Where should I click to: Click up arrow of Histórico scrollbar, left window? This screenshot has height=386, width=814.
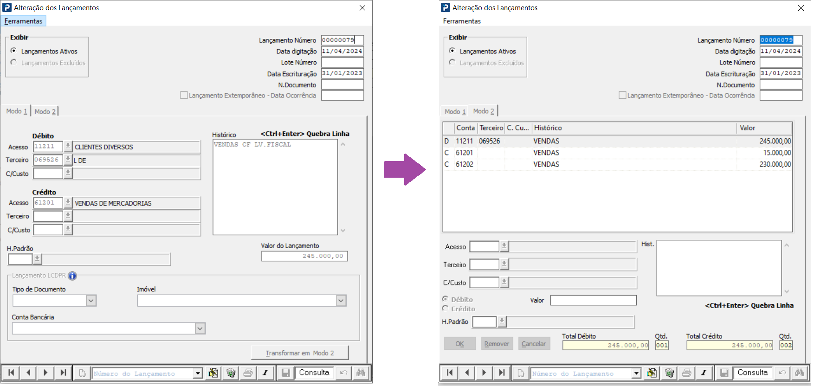pos(343,144)
